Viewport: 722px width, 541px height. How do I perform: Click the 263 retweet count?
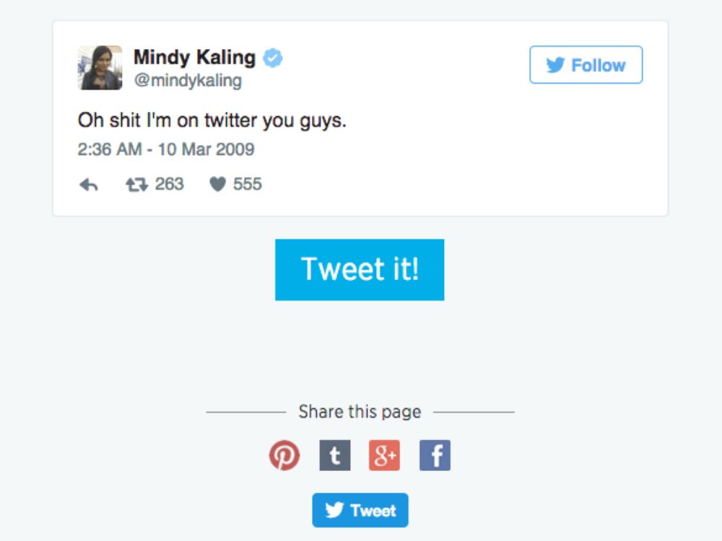coord(169,185)
